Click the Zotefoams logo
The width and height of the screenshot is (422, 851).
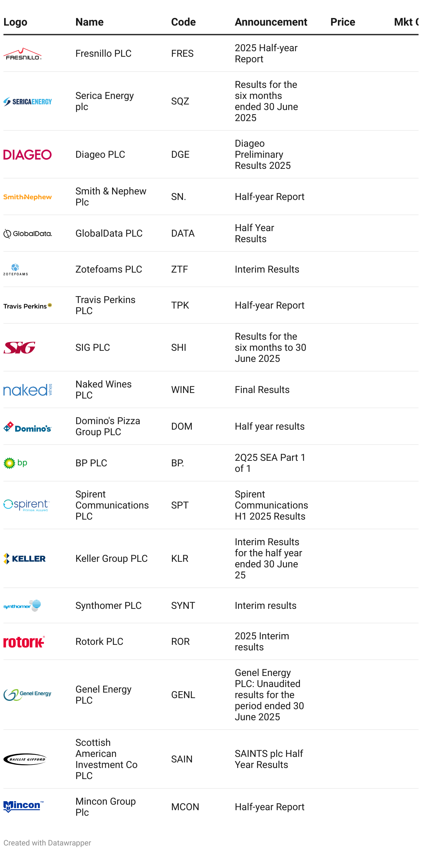click(x=16, y=269)
